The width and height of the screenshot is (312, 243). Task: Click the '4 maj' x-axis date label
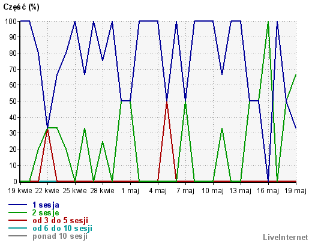(158, 191)
